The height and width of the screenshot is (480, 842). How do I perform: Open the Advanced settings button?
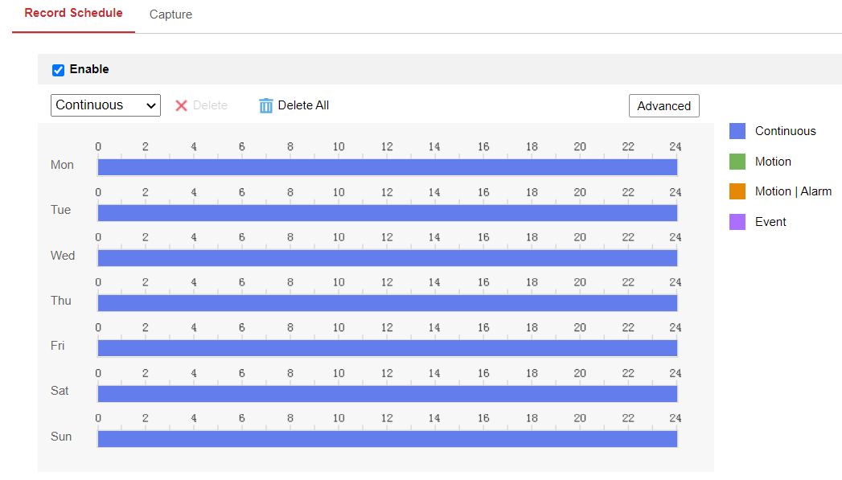pyautogui.click(x=663, y=106)
